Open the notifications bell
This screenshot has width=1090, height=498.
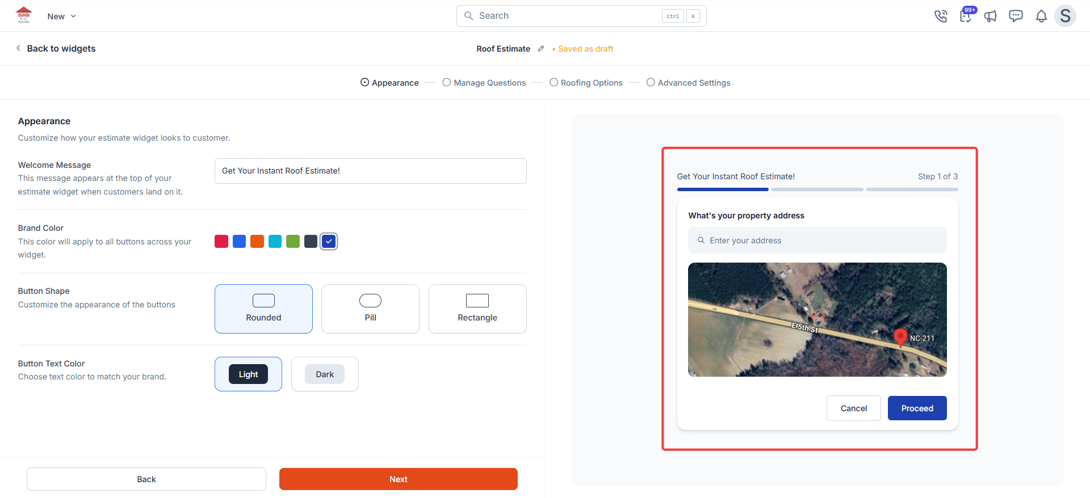click(x=1041, y=16)
